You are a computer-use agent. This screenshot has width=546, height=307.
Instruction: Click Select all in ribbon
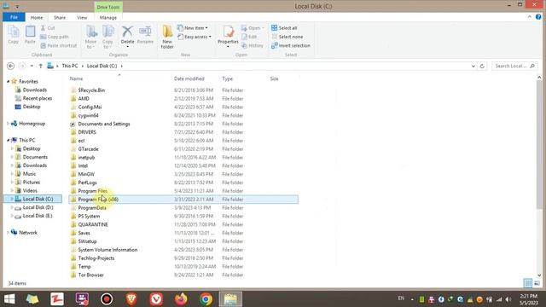click(284, 28)
